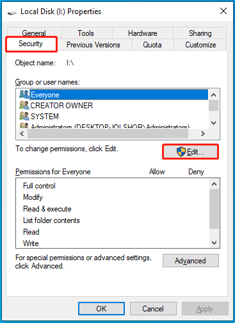Open the Quota tab

(x=152, y=45)
